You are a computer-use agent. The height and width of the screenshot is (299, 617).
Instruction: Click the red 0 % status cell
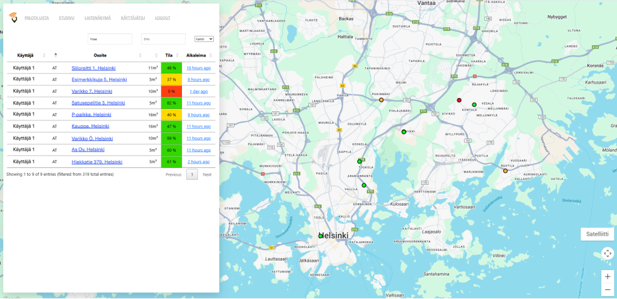click(x=171, y=91)
